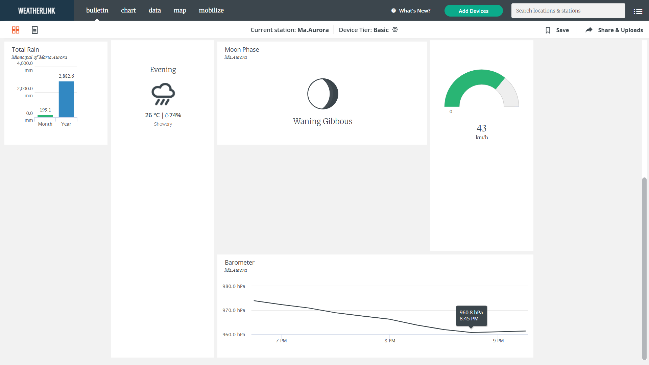Click the Save bookmark icon
Image resolution: width=649 pixels, height=365 pixels.
tap(548, 30)
